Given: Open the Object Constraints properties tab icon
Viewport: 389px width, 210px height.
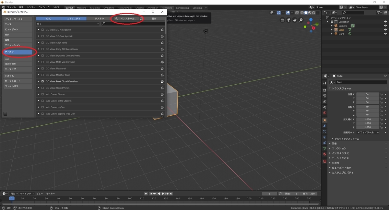Looking at the screenshot, I should (325, 143).
